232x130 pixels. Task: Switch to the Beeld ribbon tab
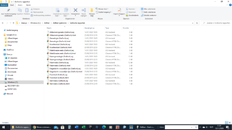click(28, 5)
